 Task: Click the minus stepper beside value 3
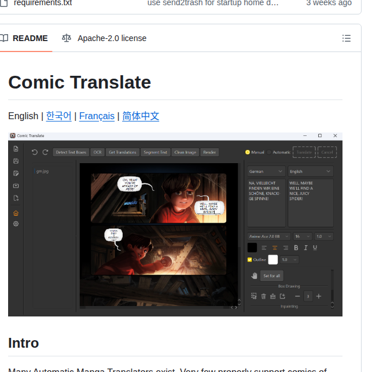(297, 296)
